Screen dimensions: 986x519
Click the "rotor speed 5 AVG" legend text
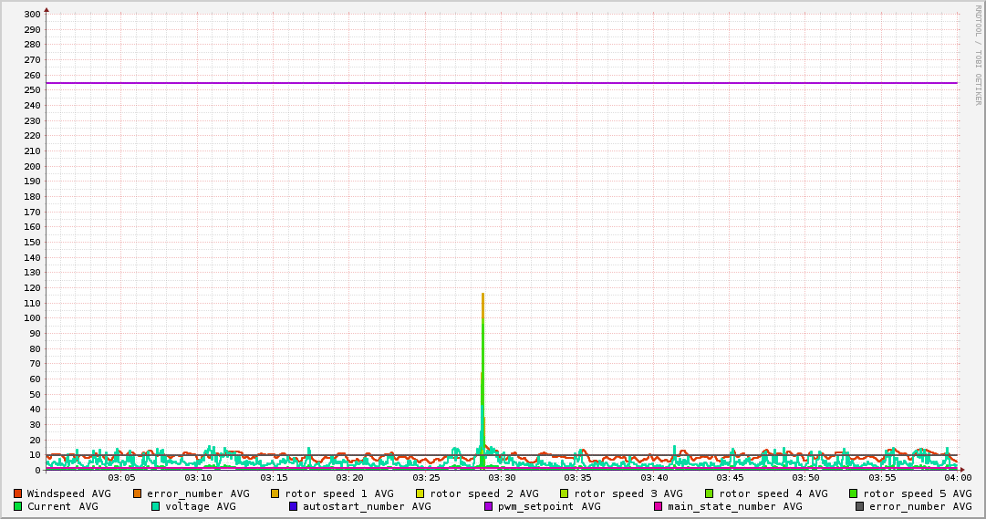point(918,493)
